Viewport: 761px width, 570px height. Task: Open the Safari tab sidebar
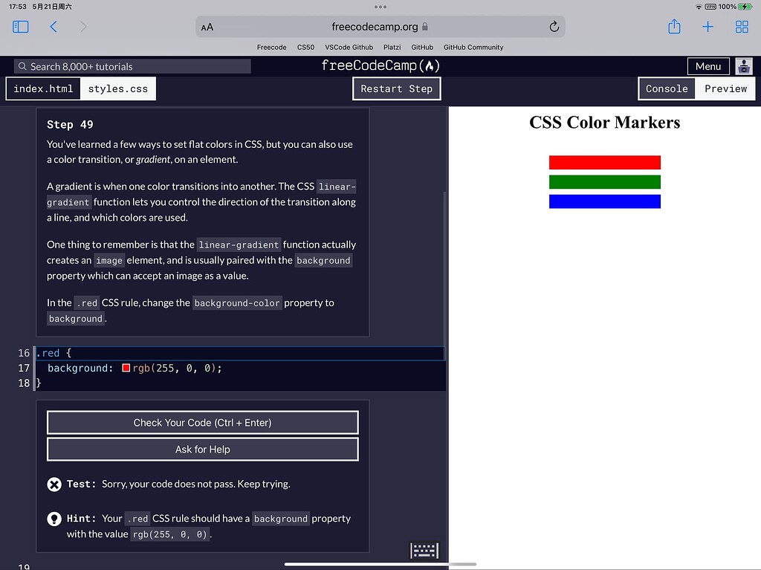pos(20,26)
